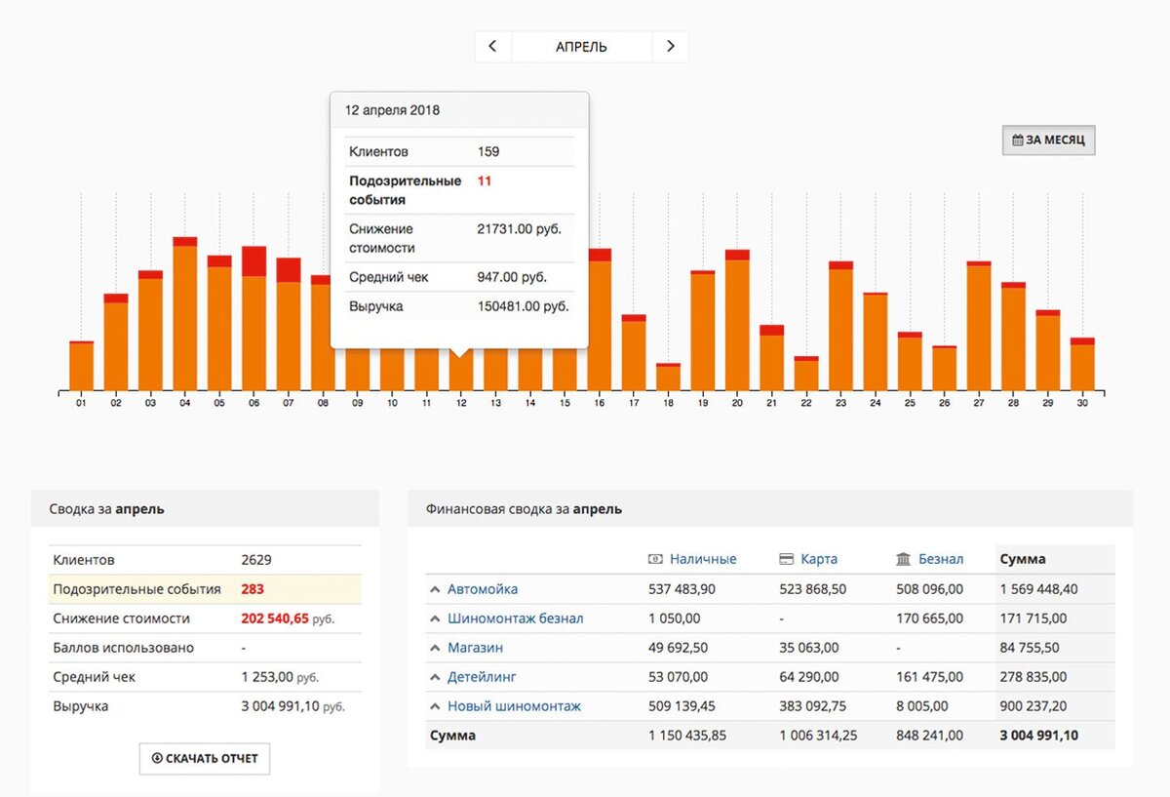Collapse the Автомойка row chevron
1170x797 pixels.
click(x=435, y=589)
